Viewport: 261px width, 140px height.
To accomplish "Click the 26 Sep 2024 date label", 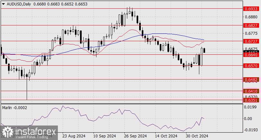I will pyautogui.click(x=136, y=136).
